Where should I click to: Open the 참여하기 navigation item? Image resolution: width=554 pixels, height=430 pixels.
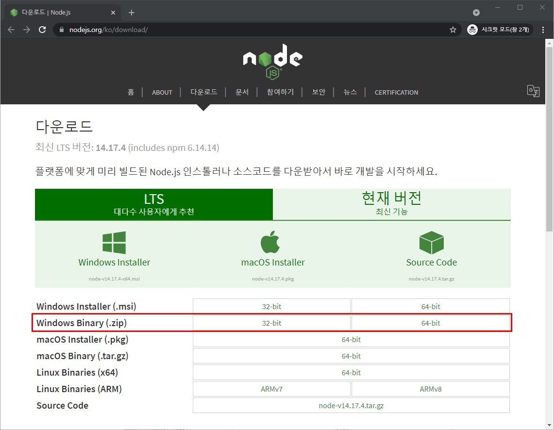(280, 92)
